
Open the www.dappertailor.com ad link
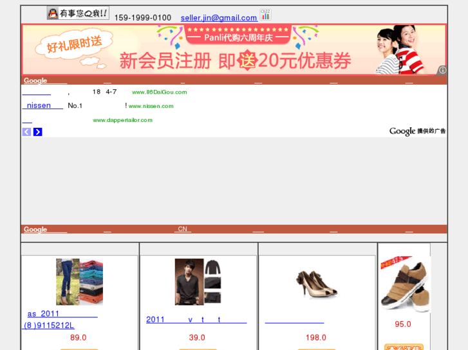tap(122, 120)
